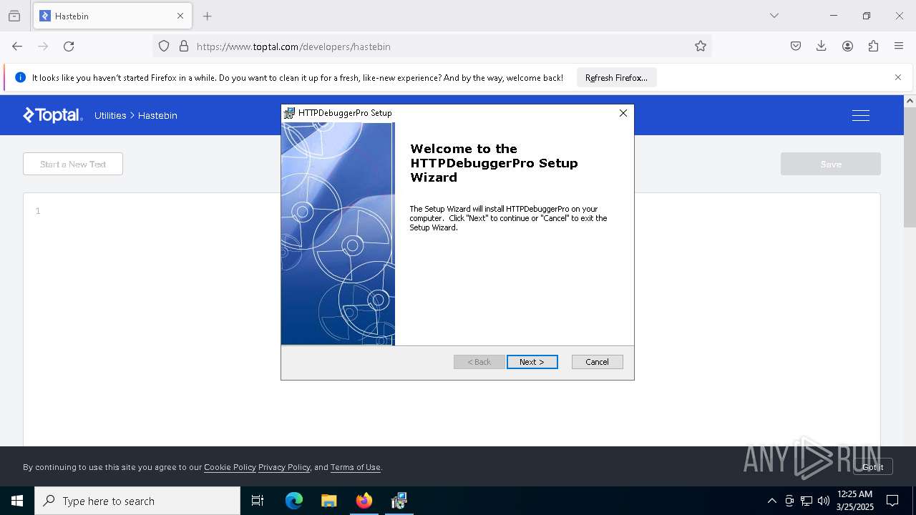
Task: Click the network tray icon
Action: [x=807, y=501]
